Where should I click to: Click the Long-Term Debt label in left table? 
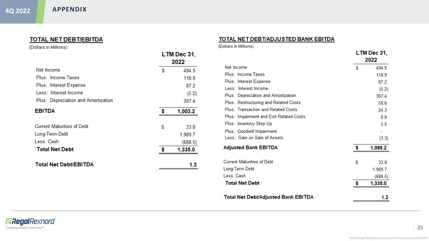[x=51, y=134]
